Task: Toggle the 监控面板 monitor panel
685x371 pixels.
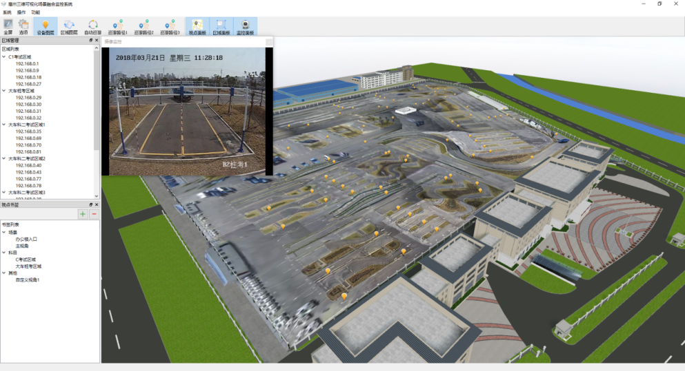Action: click(x=245, y=26)
